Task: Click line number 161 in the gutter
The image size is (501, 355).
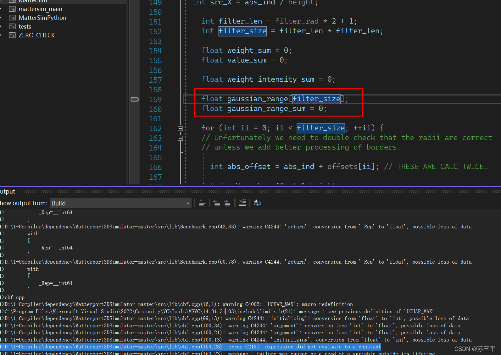Action: click(155, 119)
